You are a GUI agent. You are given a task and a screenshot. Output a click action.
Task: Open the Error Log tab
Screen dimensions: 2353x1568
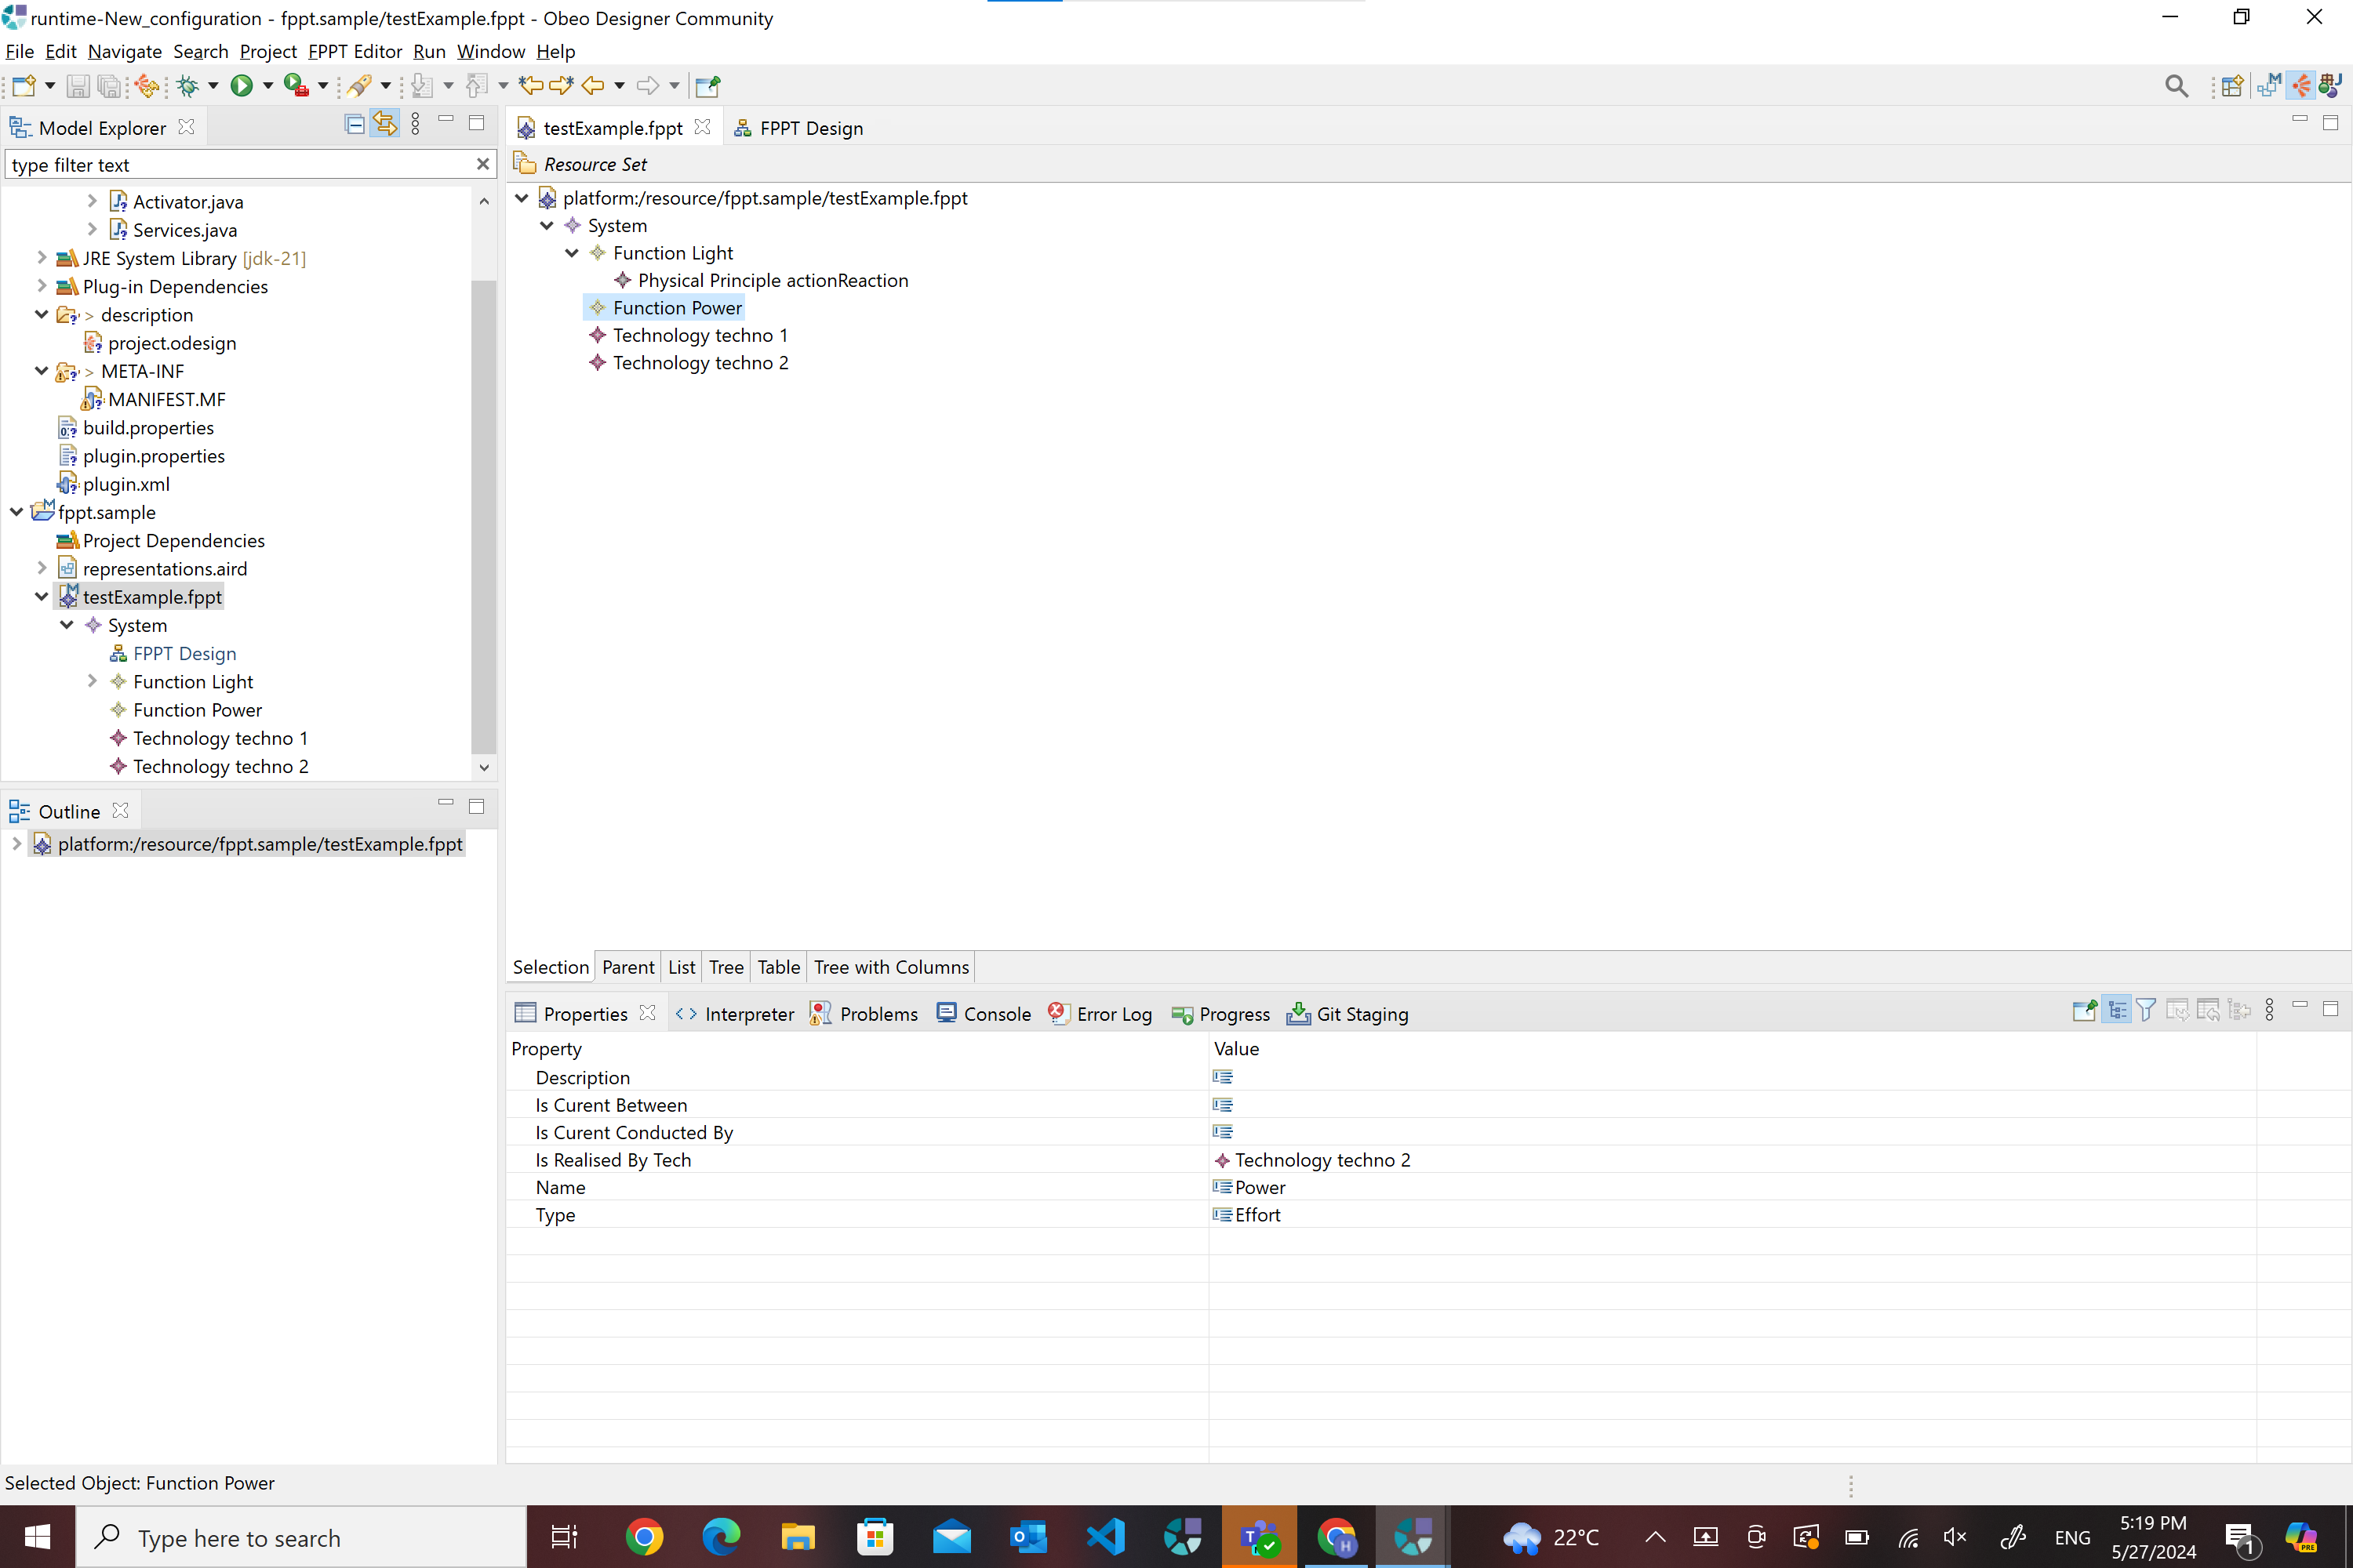[x=1100, y=1014]
